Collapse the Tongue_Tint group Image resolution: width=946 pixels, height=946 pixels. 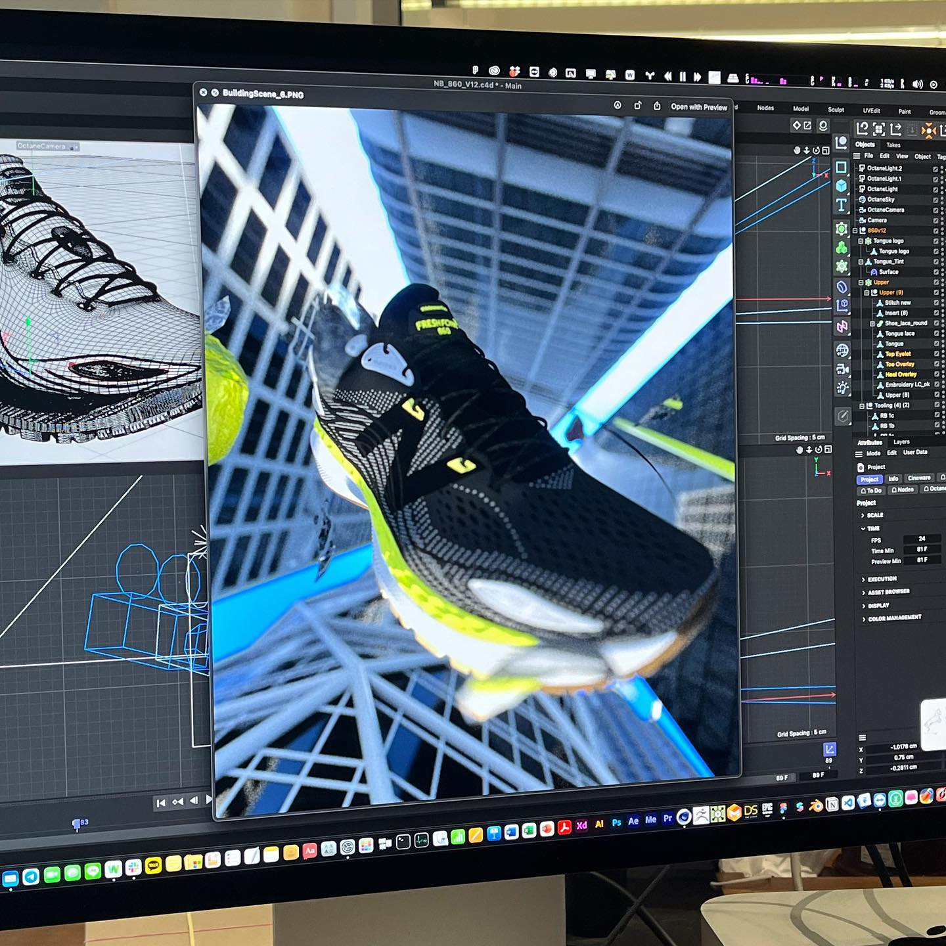(861, 261)
